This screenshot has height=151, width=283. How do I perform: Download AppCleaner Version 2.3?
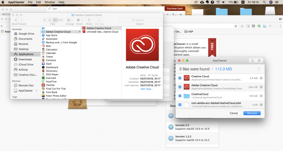(x=171, y=127)
